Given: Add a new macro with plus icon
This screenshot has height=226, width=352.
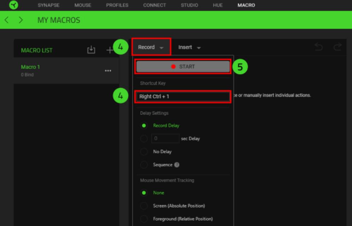Looking at the screenshot, I should coord(110,50).
